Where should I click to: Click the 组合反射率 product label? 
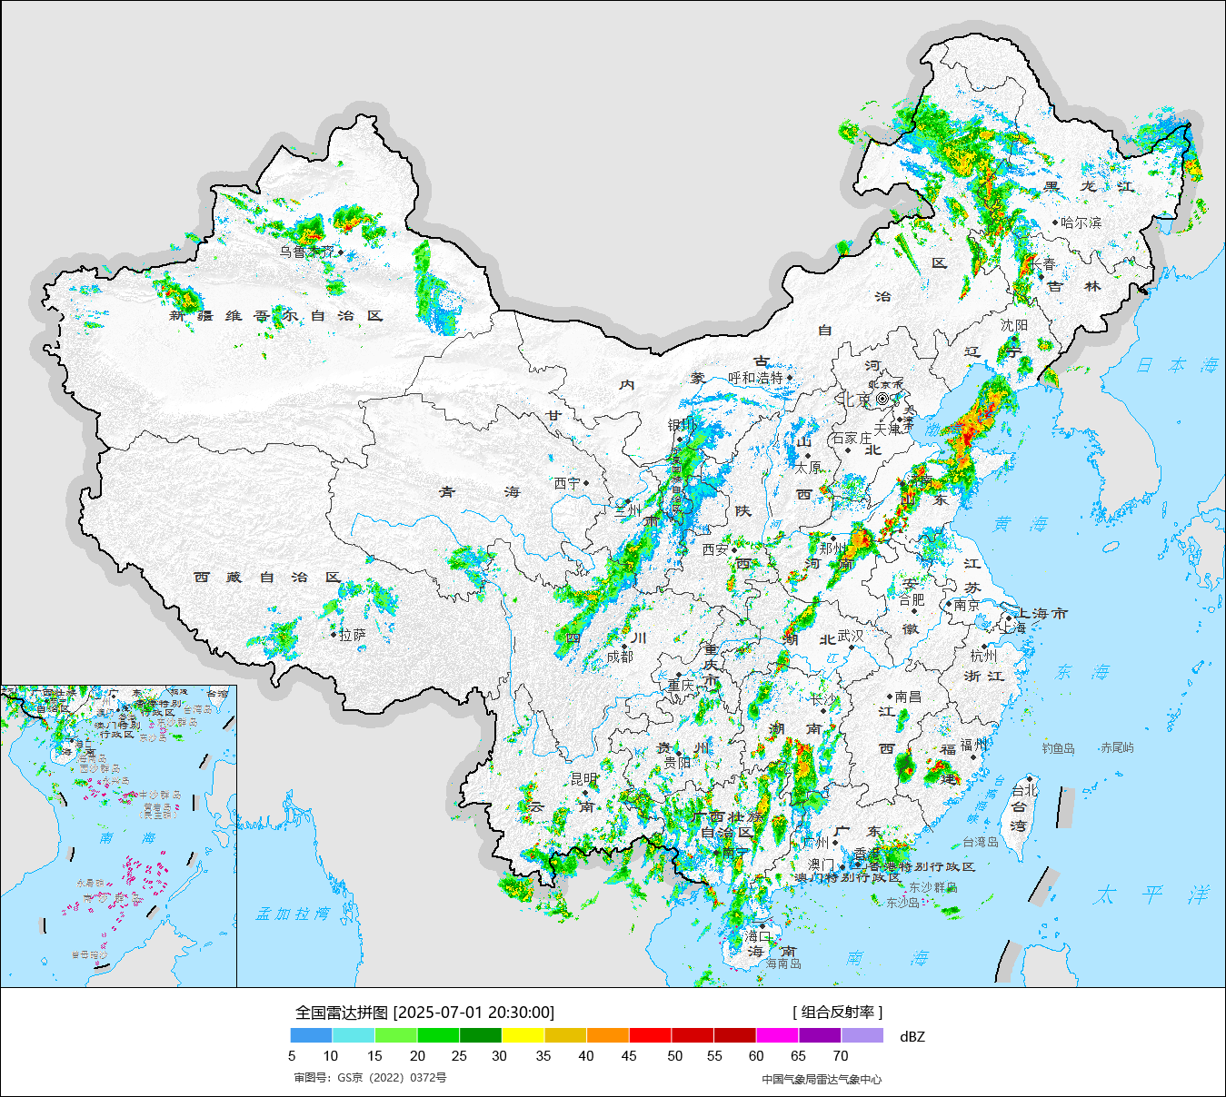coord(837,1012)
